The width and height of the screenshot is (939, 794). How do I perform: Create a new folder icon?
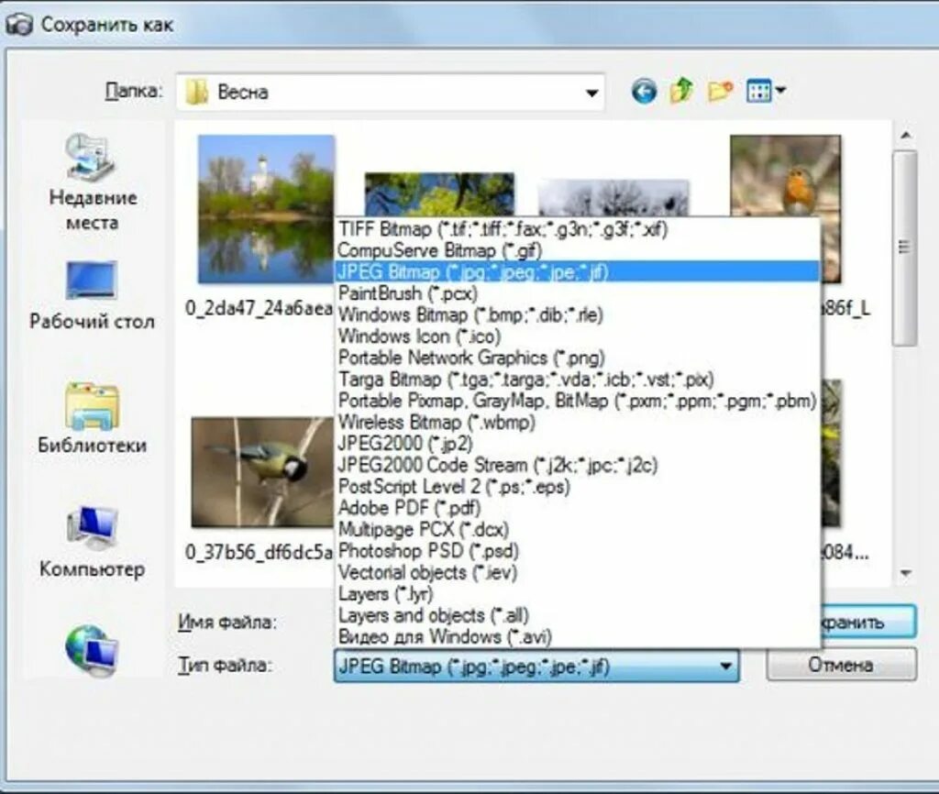coord(720,91)
